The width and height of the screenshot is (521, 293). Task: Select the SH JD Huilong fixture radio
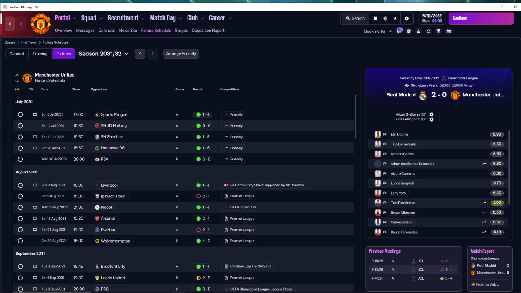pyautogui.click(x=20, y=126)
